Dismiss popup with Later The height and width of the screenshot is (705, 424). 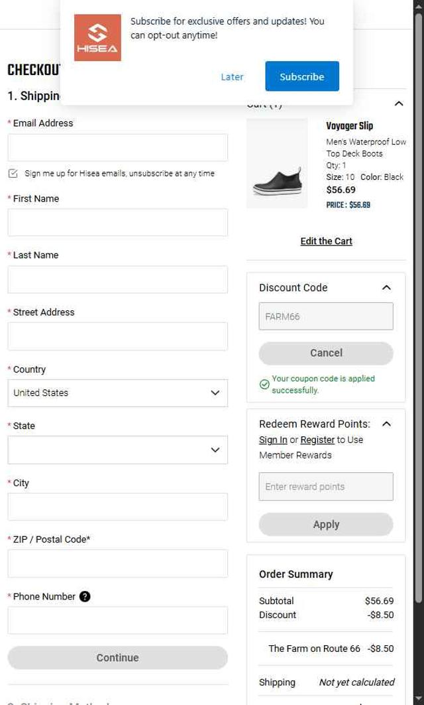pos(233,77)
